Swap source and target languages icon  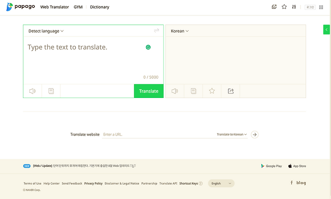156,31
